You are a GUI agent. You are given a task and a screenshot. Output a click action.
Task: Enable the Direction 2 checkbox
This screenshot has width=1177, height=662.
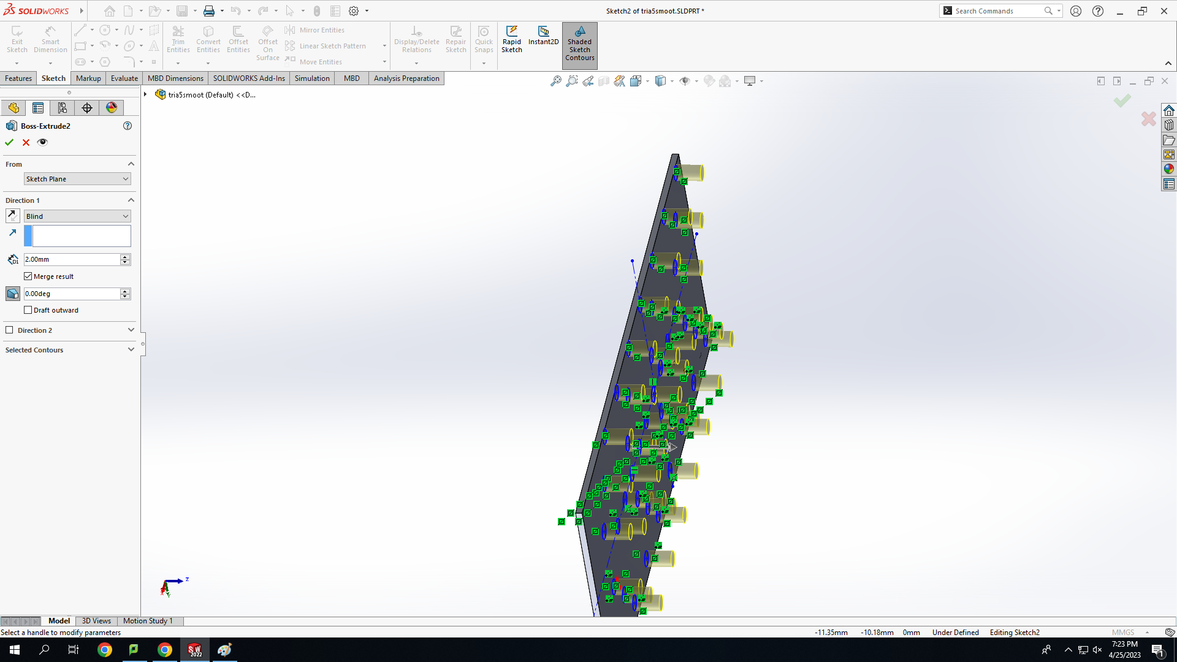coord(9,330)
